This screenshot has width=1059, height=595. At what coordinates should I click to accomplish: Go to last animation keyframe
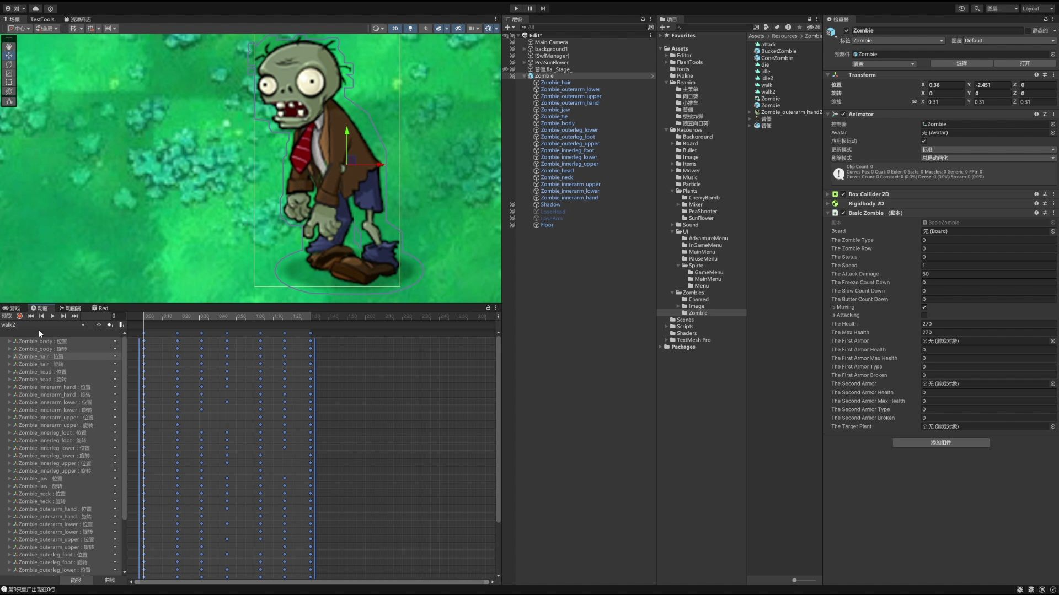[74, 316]
